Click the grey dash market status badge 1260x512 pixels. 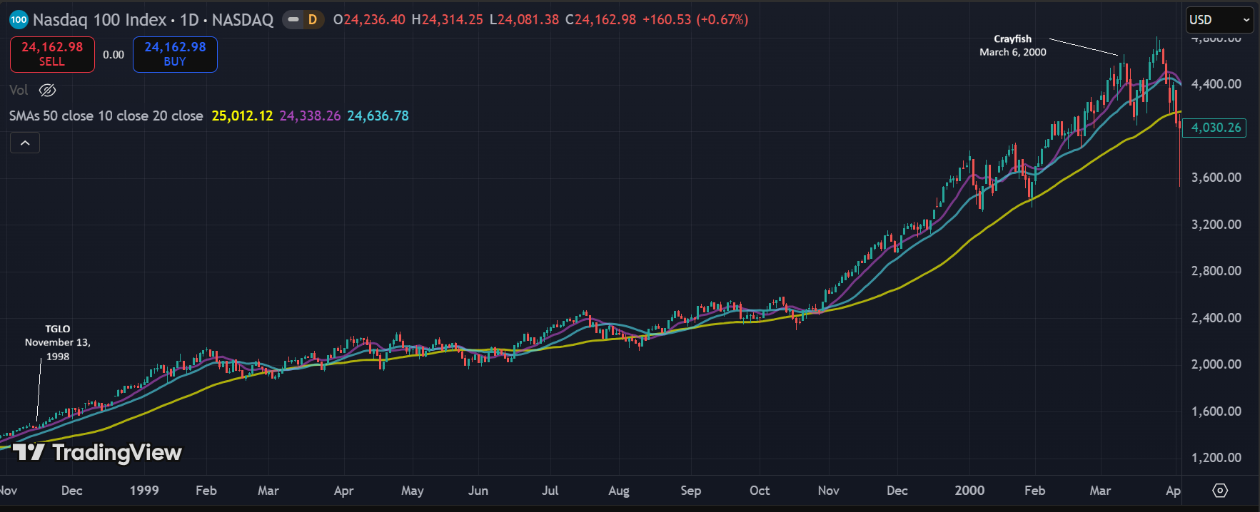pyautogui.click(x=293, y=20)
